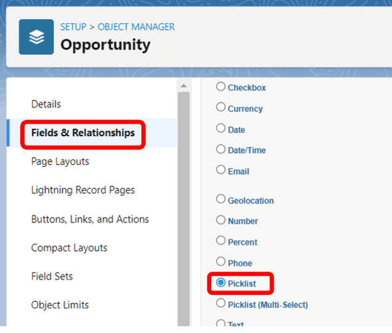392x333 pixels.
Task: Select the Number data type
Action: 221,220
